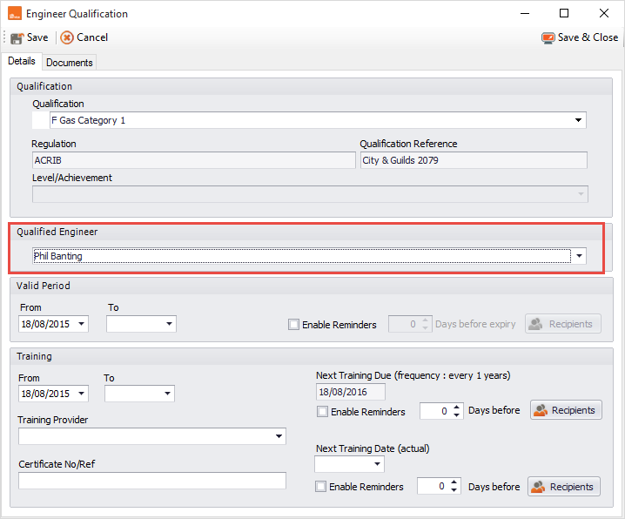Image resolution: width=625 pixels, height=519 pixels.
Task: Enable Reminders in Valid Period section
Action: pyautogui.click(x=294, y=325)
